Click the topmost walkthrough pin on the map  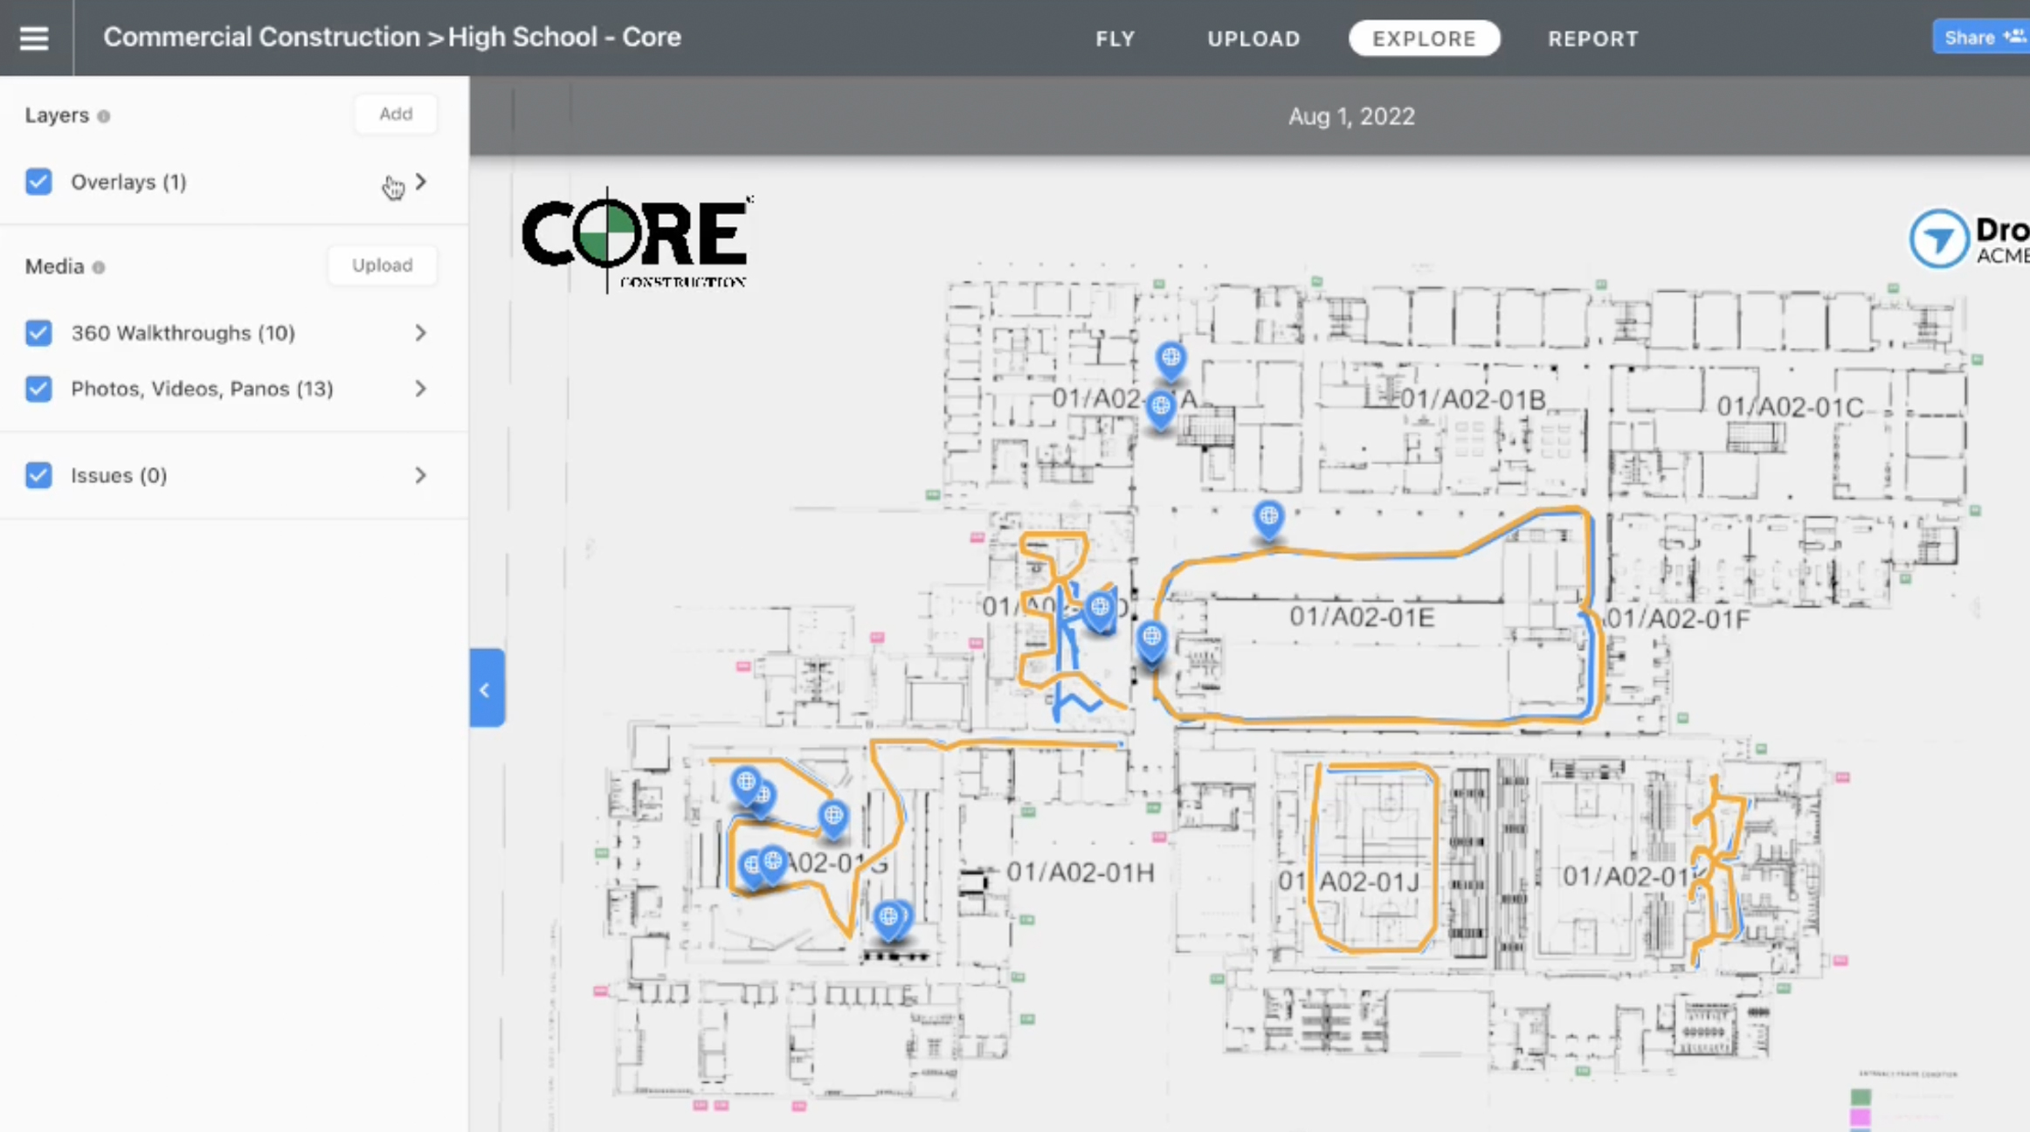[1170, 356]
